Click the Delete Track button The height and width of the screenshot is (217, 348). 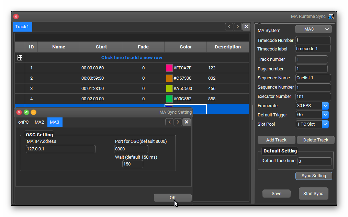click(x=316, y=140)
